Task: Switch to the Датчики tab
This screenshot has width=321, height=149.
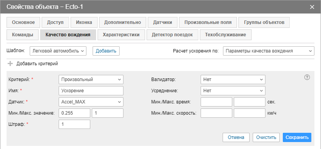Action: pyautogui.click(x=162, y=22)
